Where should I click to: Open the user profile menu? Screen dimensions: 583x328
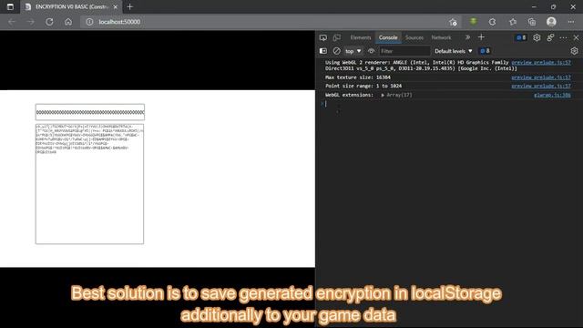[x=551, y=22]
